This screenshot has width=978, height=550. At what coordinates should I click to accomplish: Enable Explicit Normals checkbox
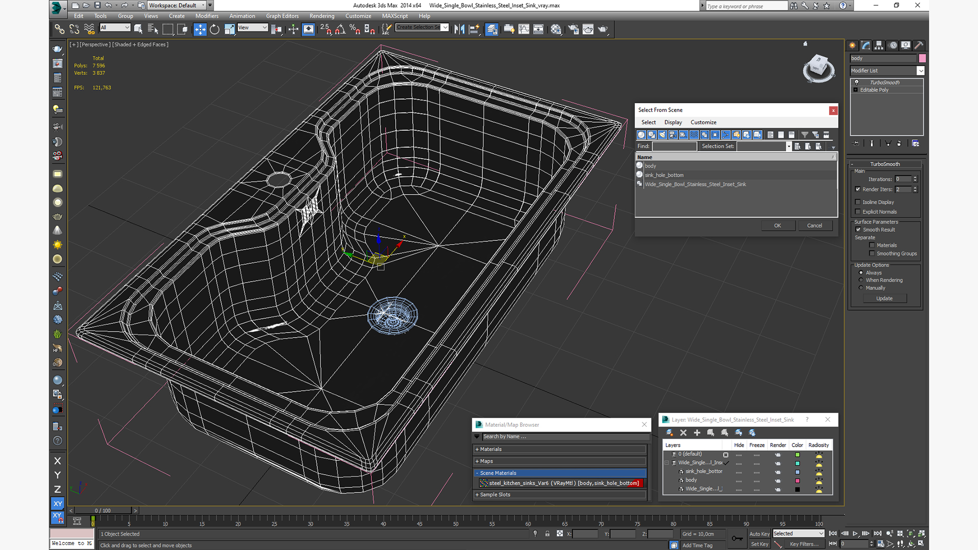858,212
